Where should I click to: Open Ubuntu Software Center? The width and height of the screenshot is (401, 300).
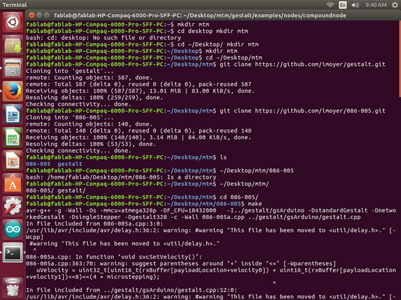point(13,184)
